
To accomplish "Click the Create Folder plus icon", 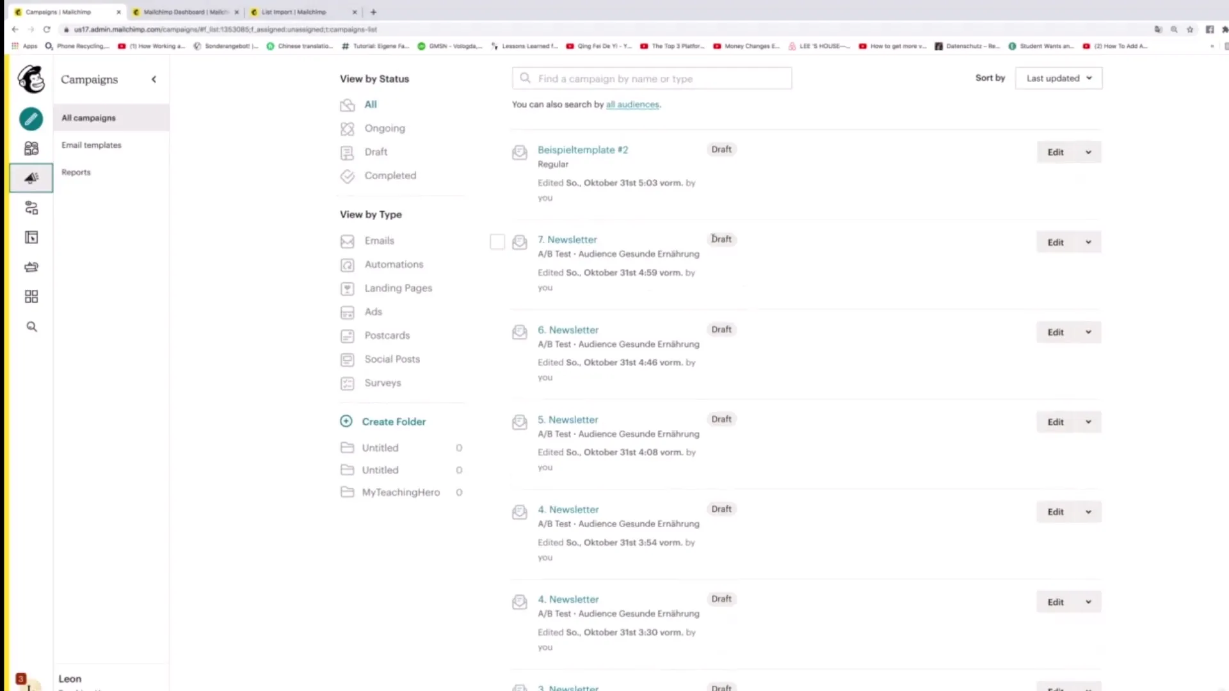I will click(346, 421).
